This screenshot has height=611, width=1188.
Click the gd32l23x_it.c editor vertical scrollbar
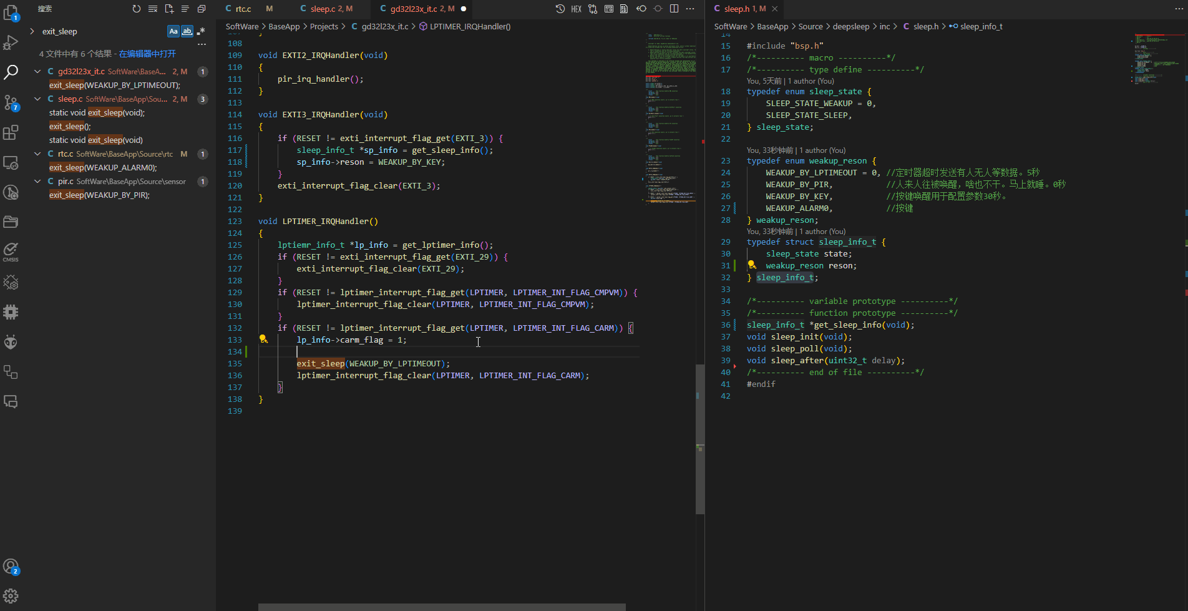point(700,439)
